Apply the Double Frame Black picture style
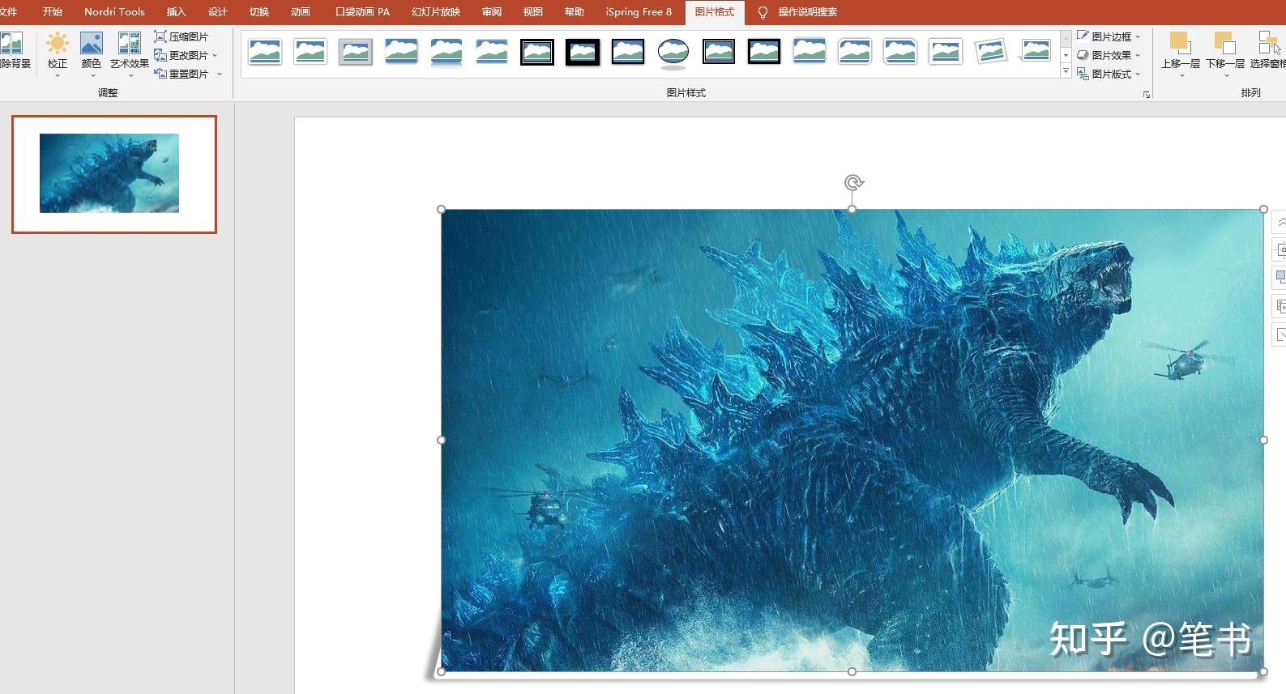 pyautogui.click(x=537, y=52)
